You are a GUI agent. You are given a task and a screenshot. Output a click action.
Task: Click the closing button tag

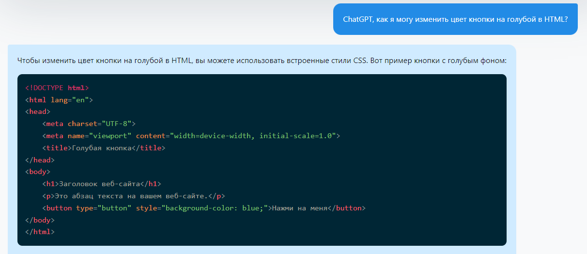point(347,208)
